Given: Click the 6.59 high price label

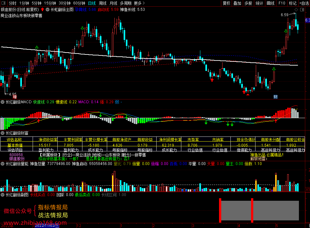Looking at the screenshot, I should coord(285,15).
